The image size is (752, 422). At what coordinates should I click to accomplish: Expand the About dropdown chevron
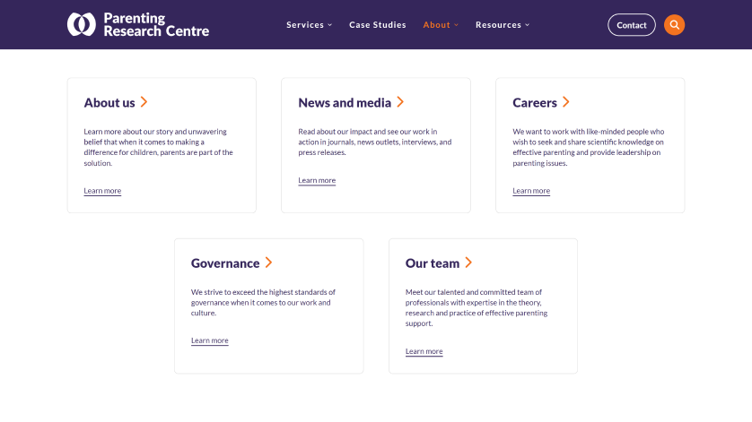[x=456, y=25]
